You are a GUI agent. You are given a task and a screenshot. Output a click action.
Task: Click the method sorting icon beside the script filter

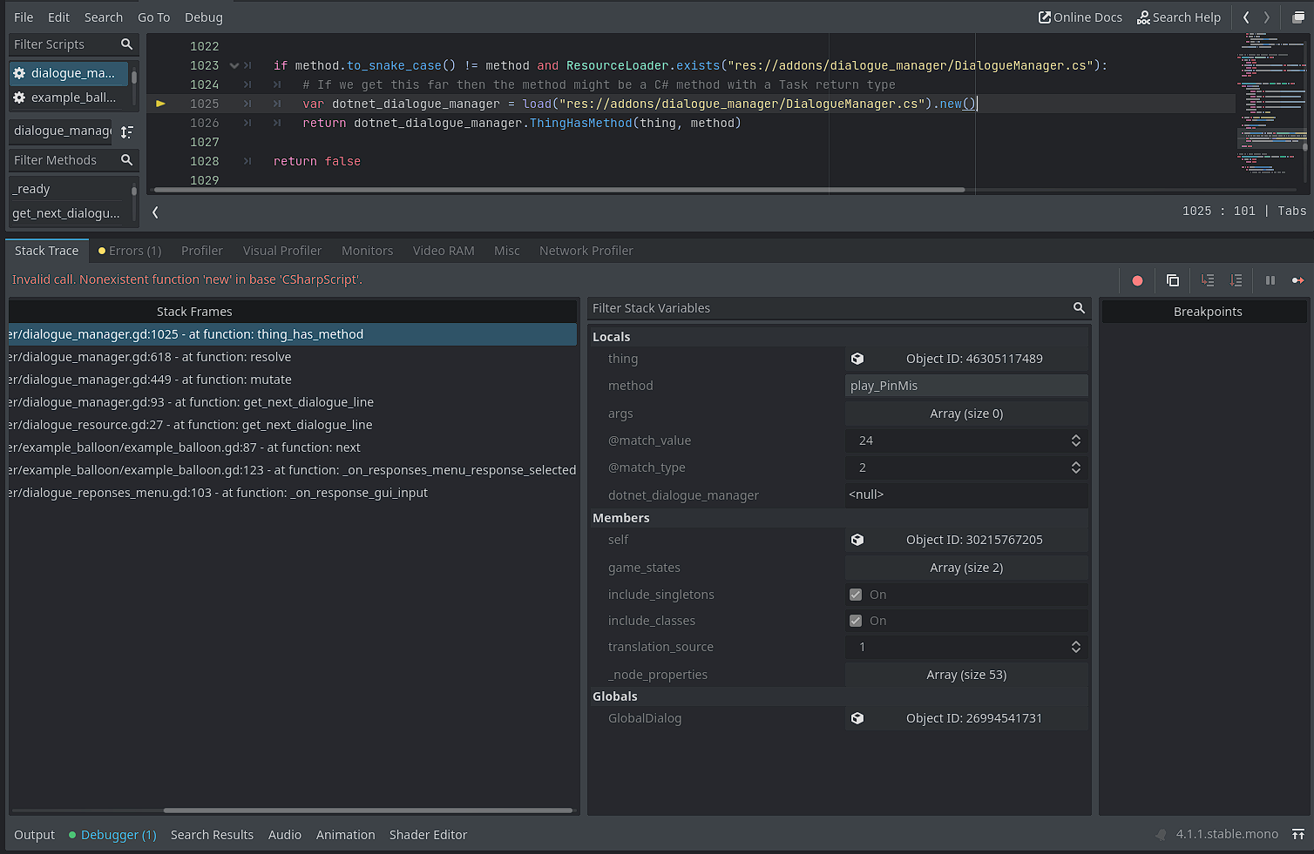coord(127,131)
